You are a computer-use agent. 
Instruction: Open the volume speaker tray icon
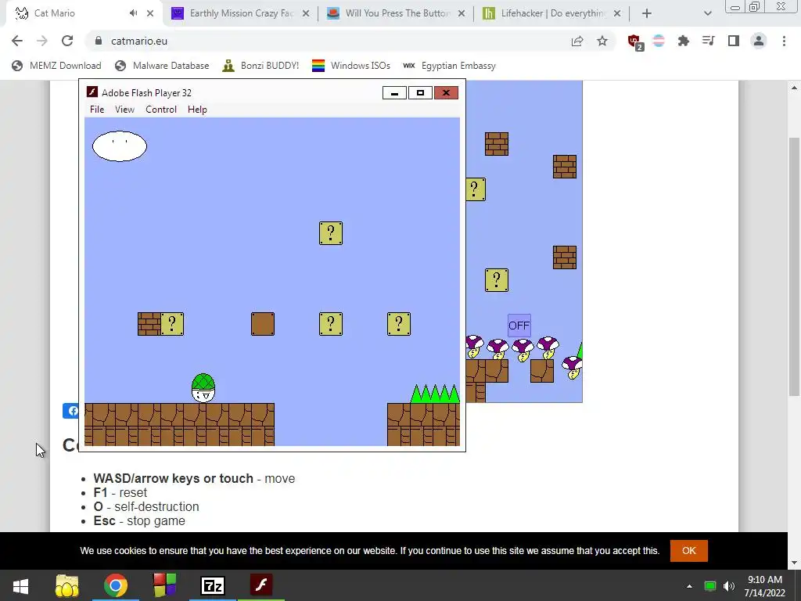(x=728, y=586)
